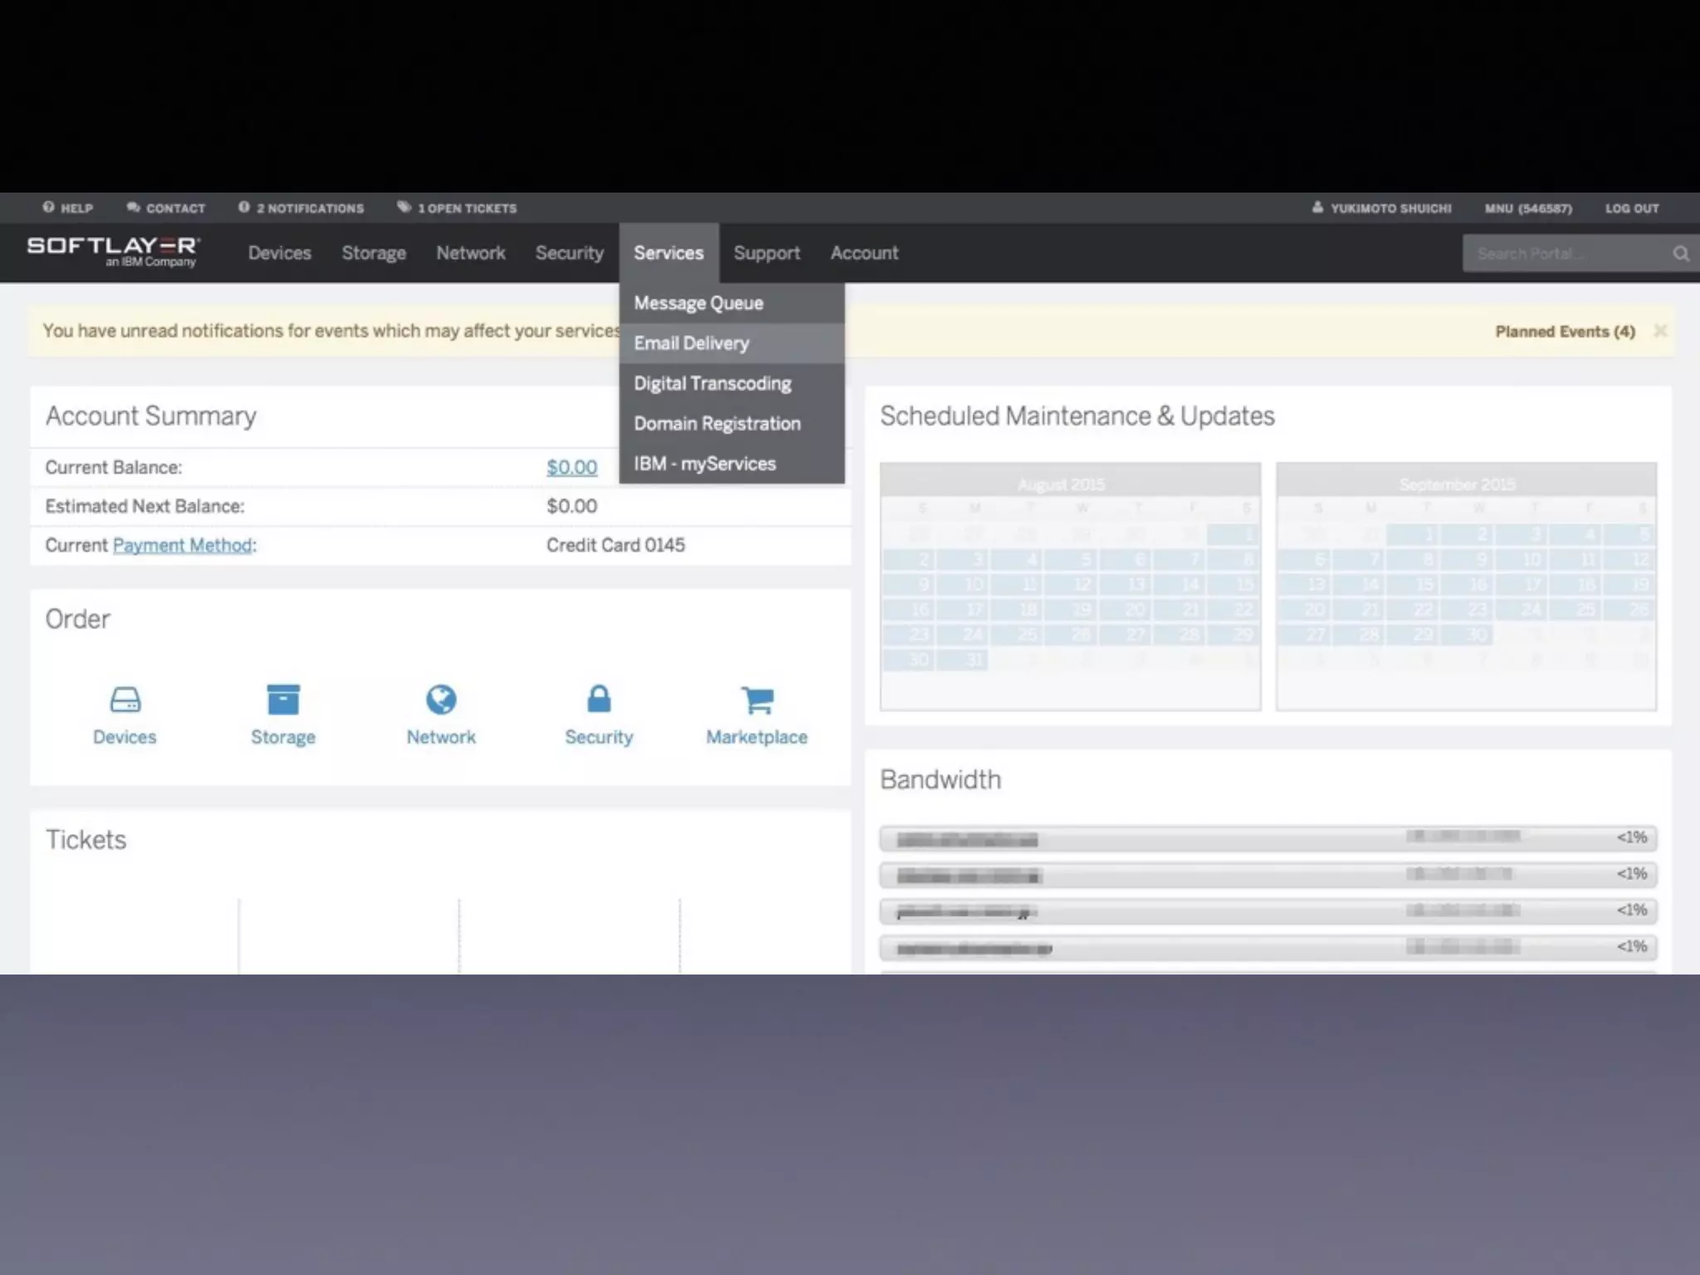
Task: Order Storage via the archive box icon
Action: [x=283, y=700]
